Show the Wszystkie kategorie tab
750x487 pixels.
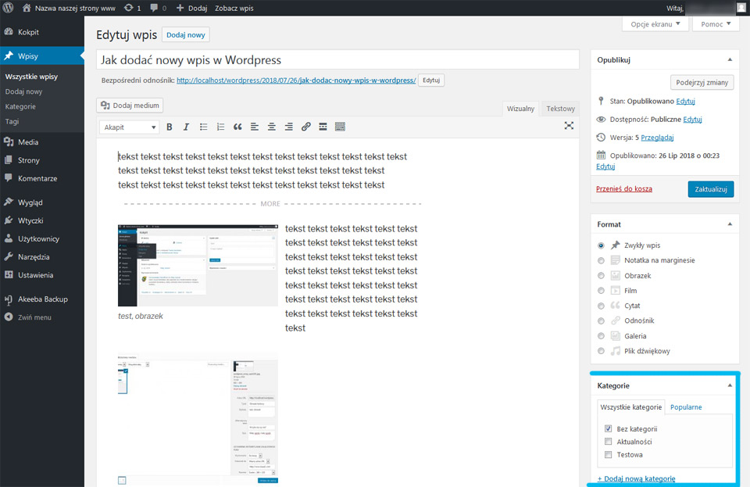631,407
